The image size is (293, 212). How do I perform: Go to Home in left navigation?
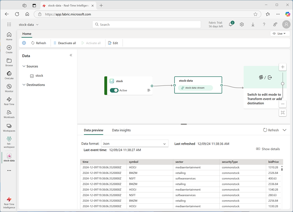(9, 36)
